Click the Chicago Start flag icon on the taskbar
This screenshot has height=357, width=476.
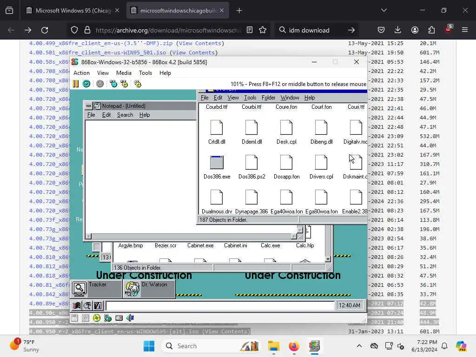pos(77,305)
